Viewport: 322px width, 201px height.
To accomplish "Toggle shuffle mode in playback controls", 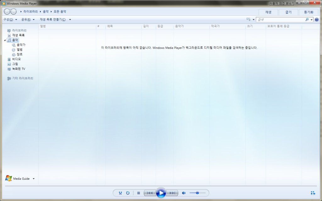I will tap(120, 193).
